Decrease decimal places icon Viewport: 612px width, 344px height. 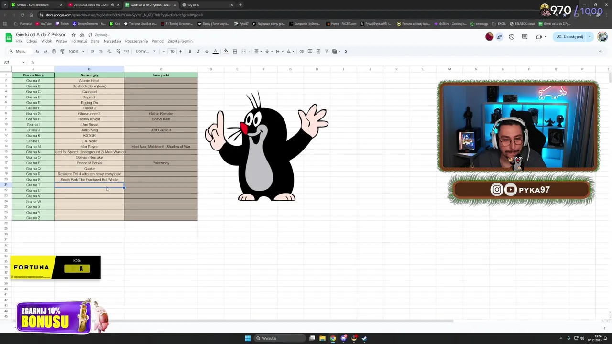tap(109, 51)
